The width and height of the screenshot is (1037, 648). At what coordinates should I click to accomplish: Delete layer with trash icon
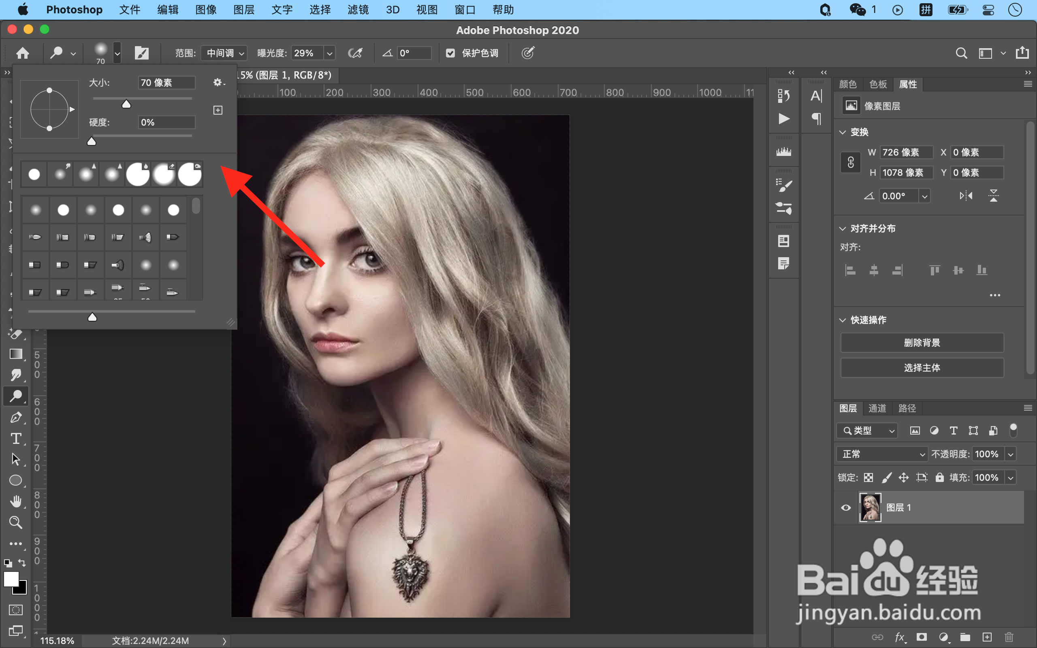tap(1009, 637)
